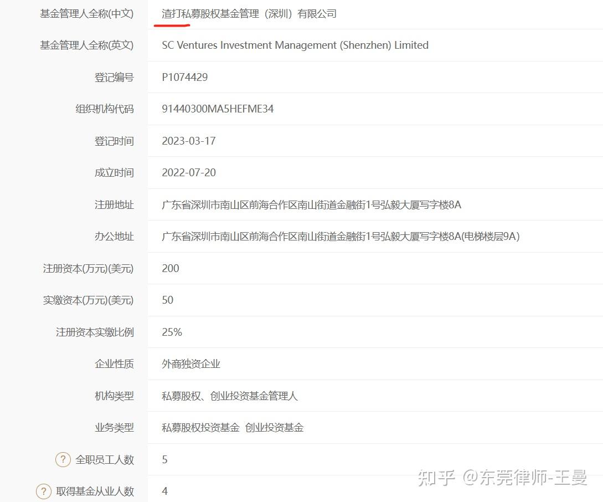Click the label 登记时间

point(114,141)
